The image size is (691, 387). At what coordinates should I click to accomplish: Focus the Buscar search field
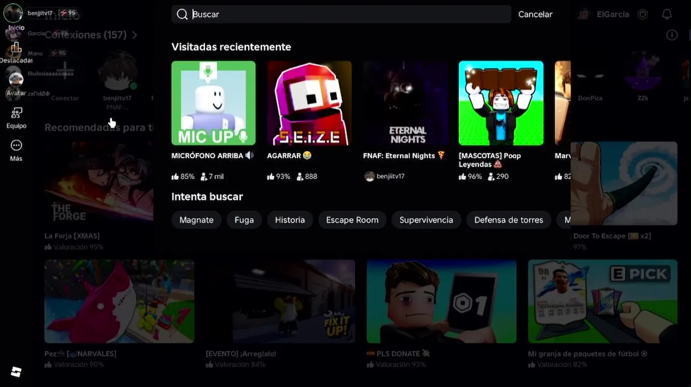341,14
